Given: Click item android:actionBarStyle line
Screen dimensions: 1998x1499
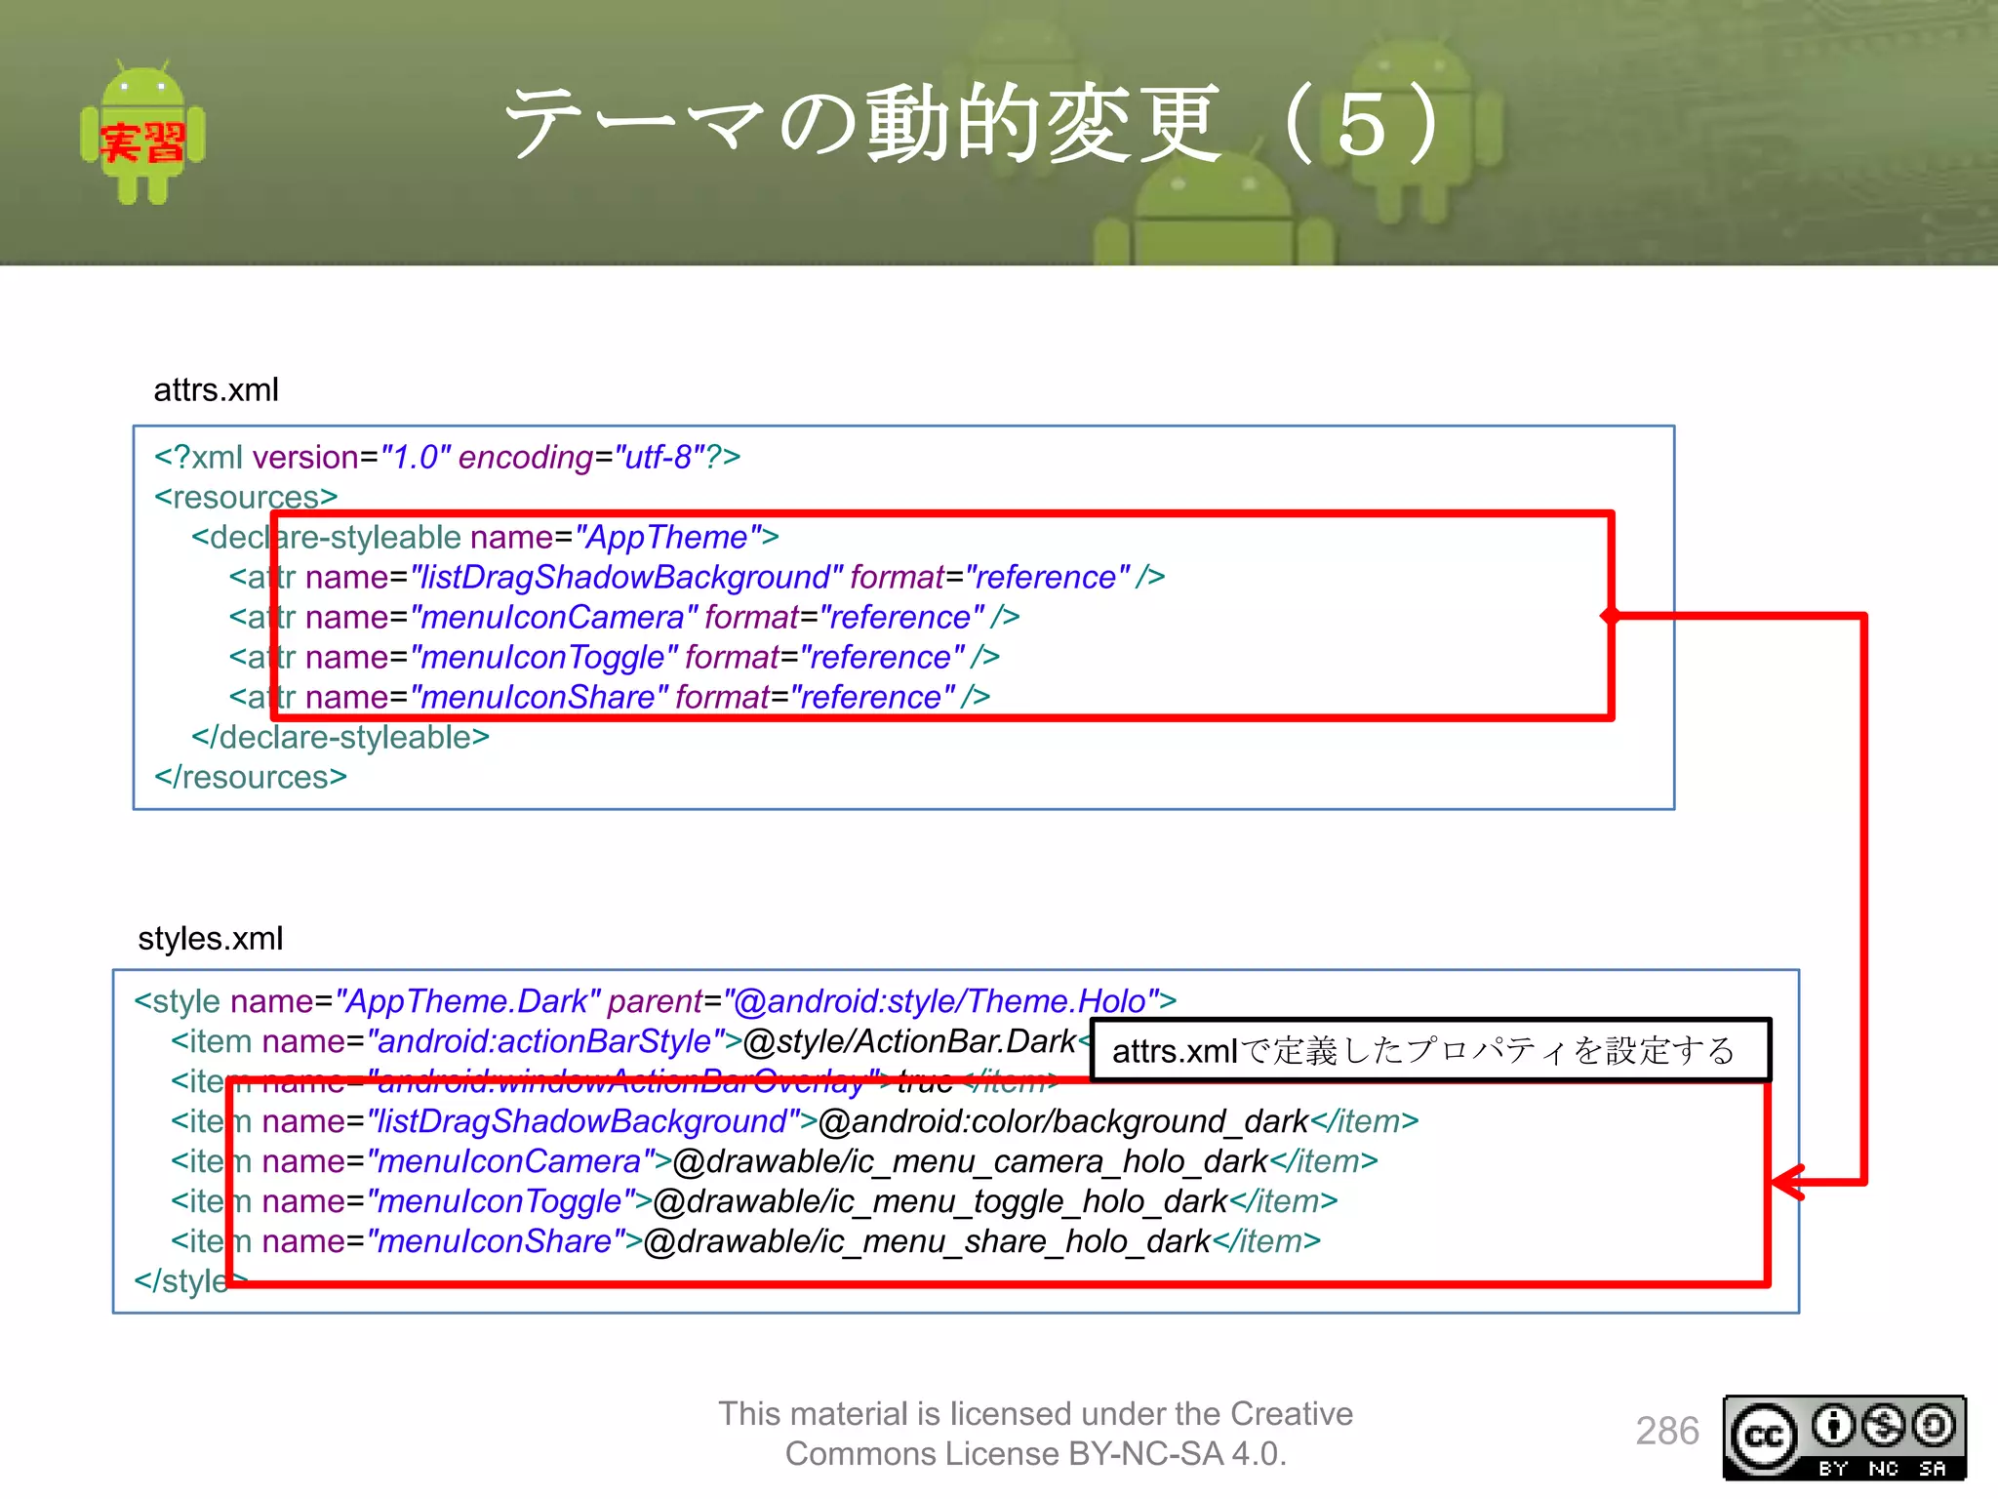Looking at the screenshot, I should (629, 1041).
